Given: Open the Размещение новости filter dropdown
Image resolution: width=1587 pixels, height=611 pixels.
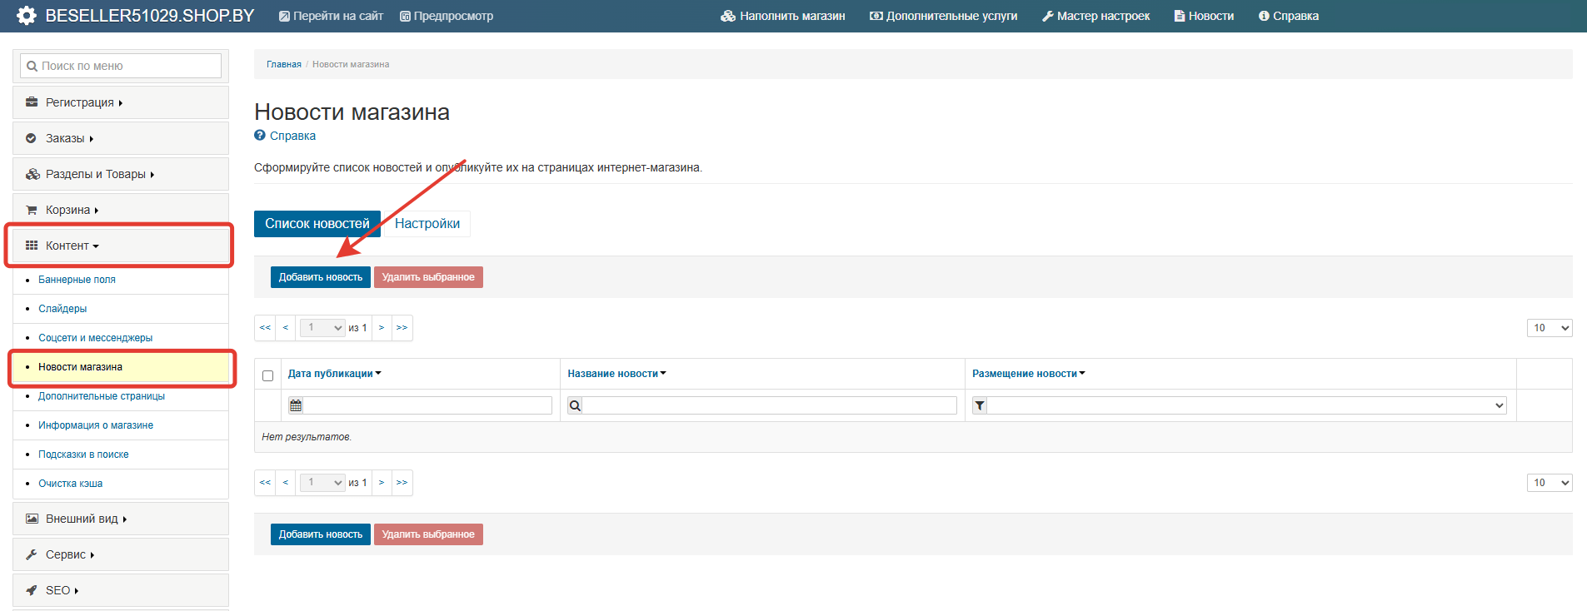Looking at the screenshot, I should point(1246,405).
